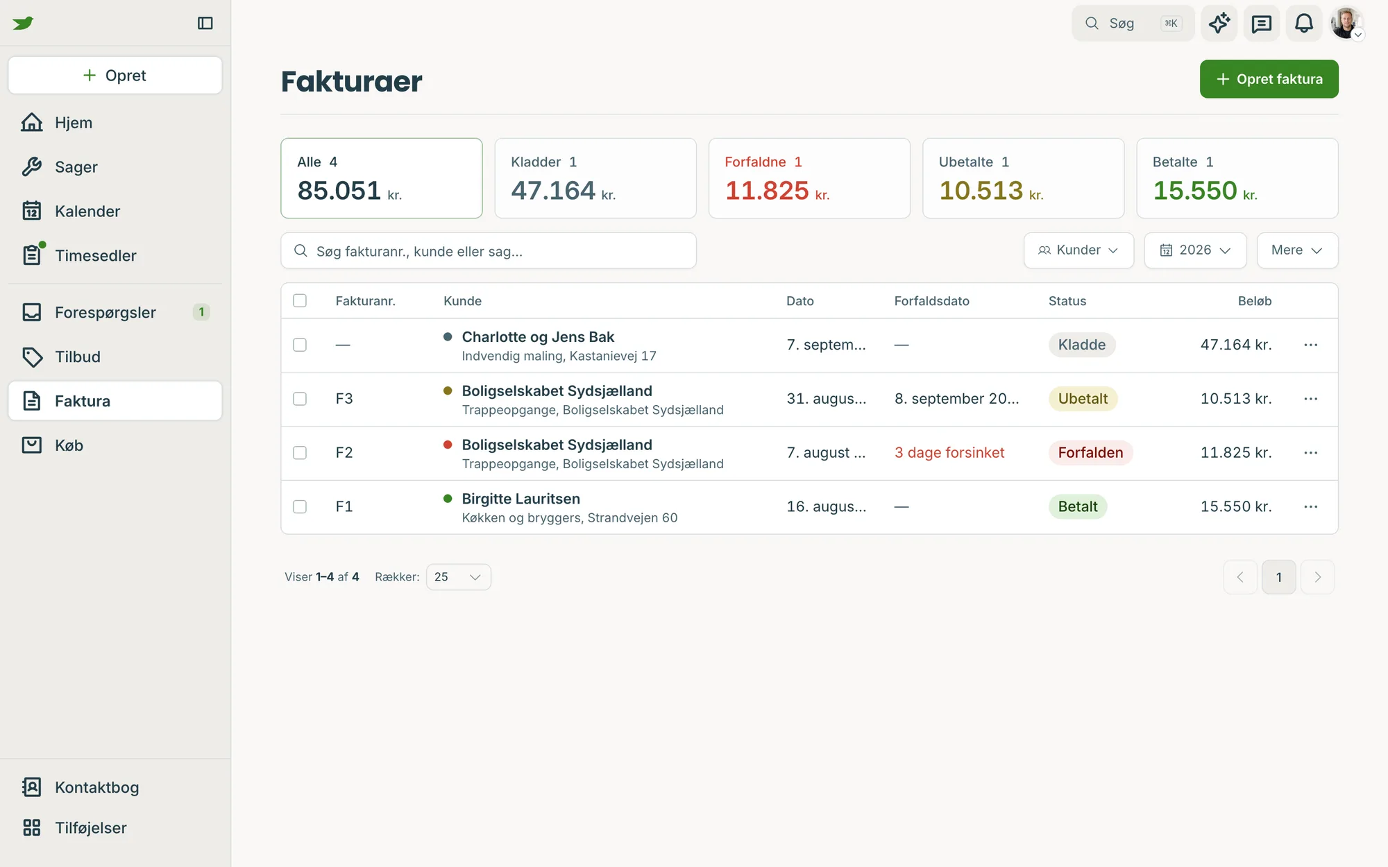Collapse the sidebar with the panel icon

[205, 23]
